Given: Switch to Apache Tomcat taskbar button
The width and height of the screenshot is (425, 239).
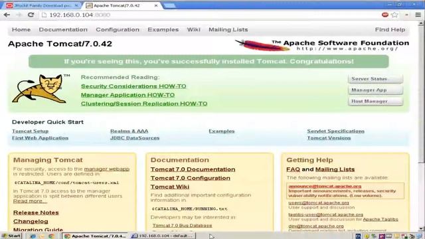Looking at the screenshot, I should (95, 236).
